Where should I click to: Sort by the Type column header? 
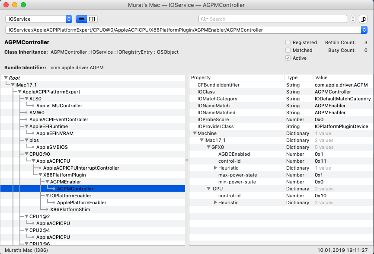click(x=299, y=77)
